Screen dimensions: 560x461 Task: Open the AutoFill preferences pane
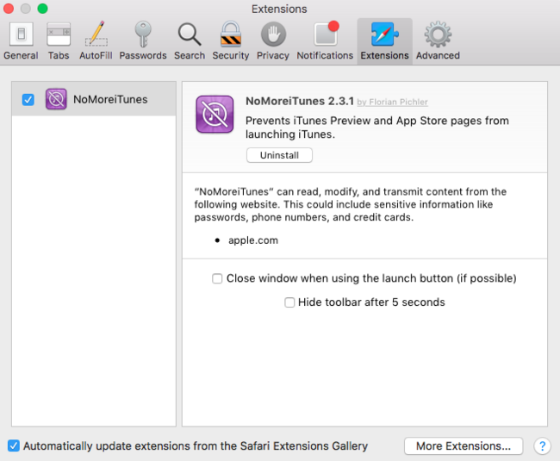96,41
